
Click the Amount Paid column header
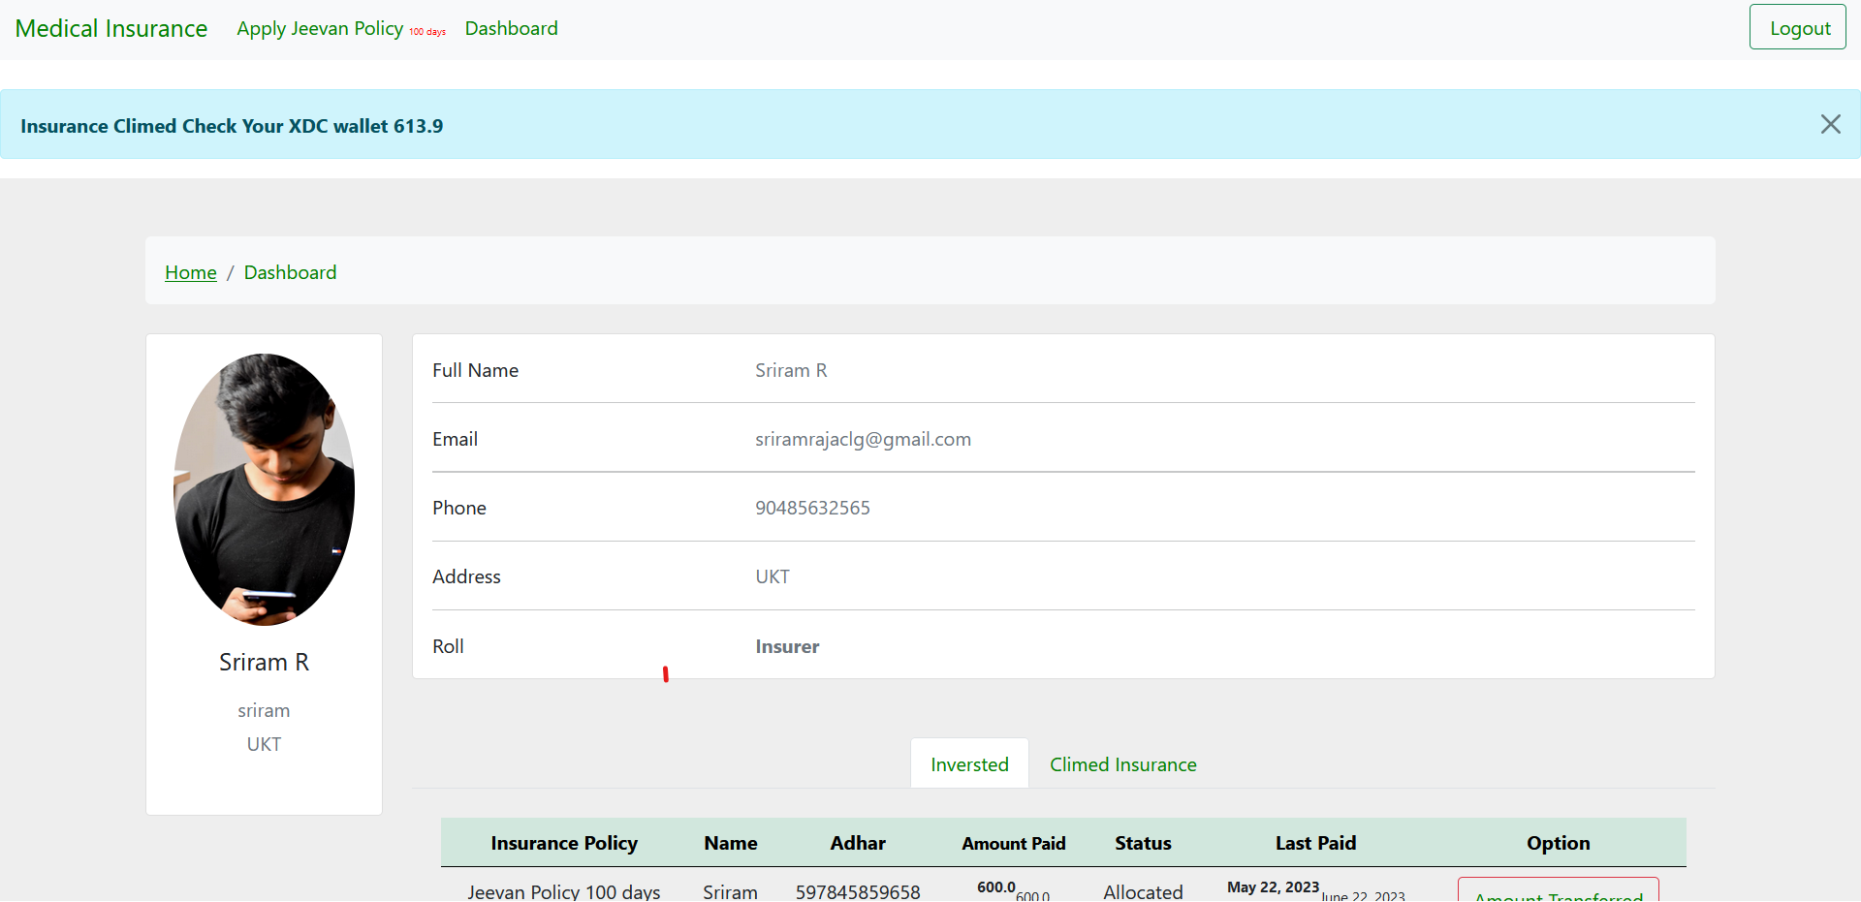[1014, 843]
